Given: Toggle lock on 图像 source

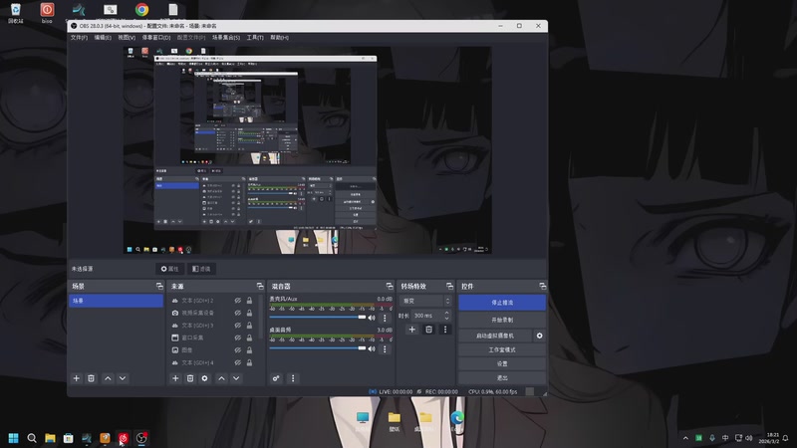Looking at the screenshot, I should point(250,350).
